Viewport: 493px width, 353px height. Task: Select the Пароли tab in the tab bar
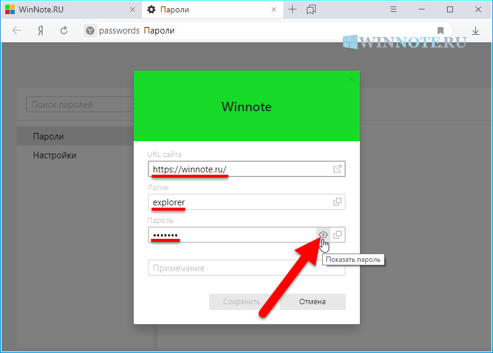[x=206, y=9]
